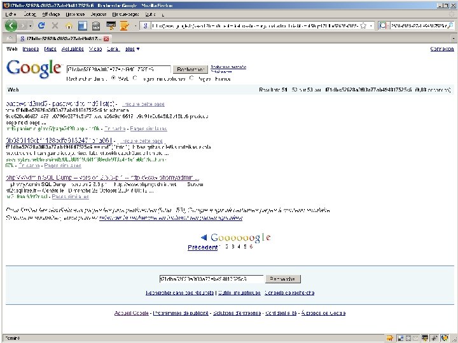Open the password2md5 result title
458x343 pixels.
tap(60, 104)
